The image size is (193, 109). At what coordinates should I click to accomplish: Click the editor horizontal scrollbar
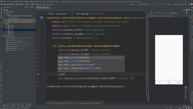pos(75,102)
